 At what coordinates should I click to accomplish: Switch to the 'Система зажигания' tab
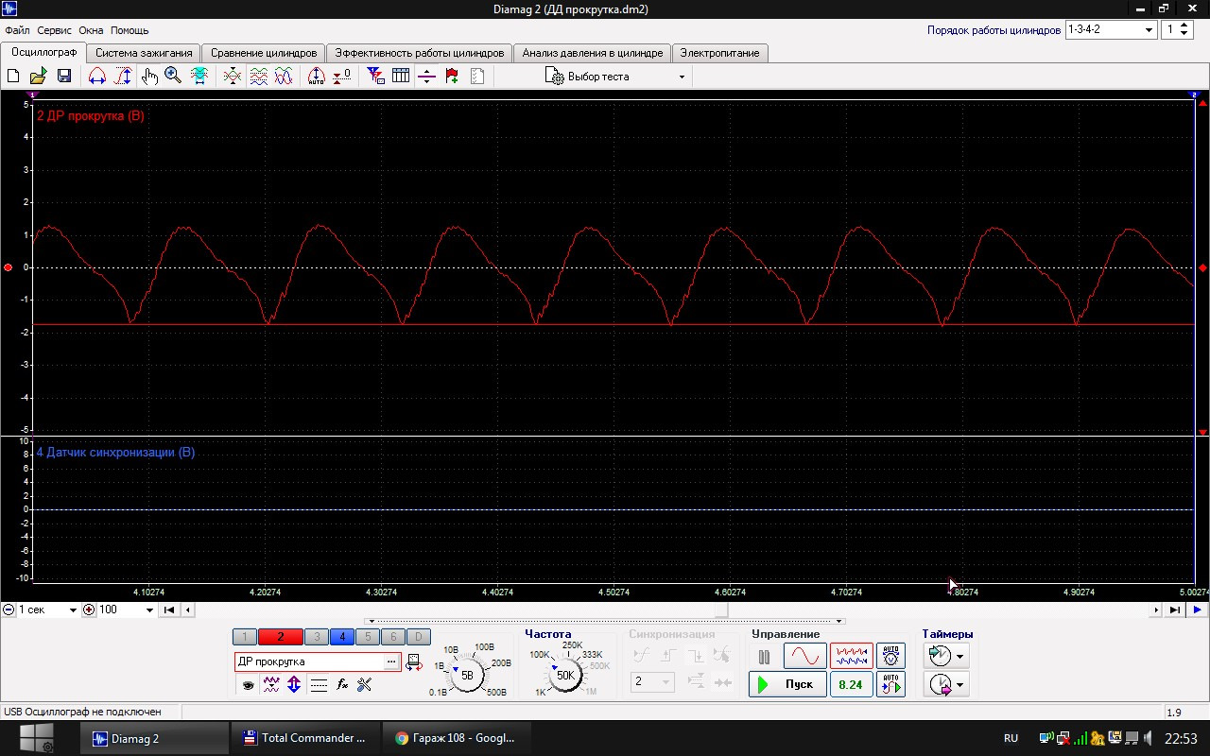pyautogui.click(x=144, y=53)
